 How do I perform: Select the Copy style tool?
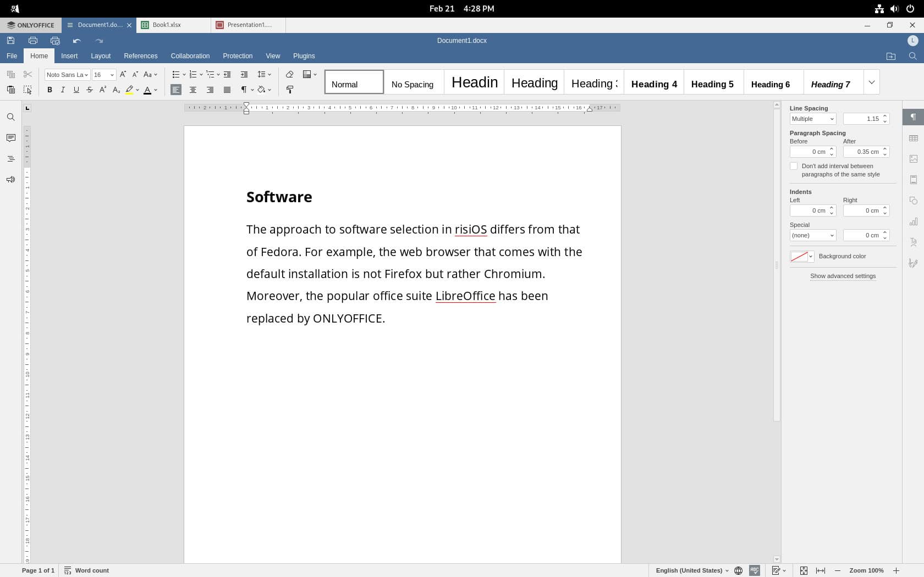coord(290,90)
